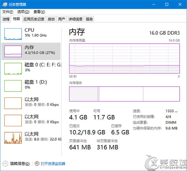This screenshot has height=171, width=187.
Task: Click the 组成要素 DIMM value
Action: [x=171, y=123]
